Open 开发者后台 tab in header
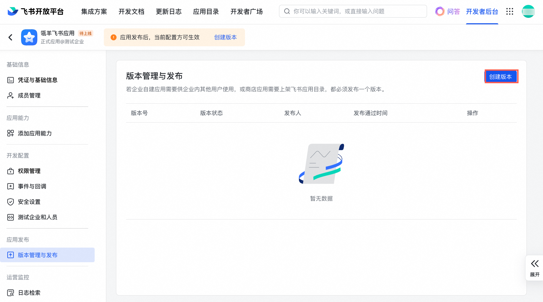543x302 pixels. click(482, 12)
